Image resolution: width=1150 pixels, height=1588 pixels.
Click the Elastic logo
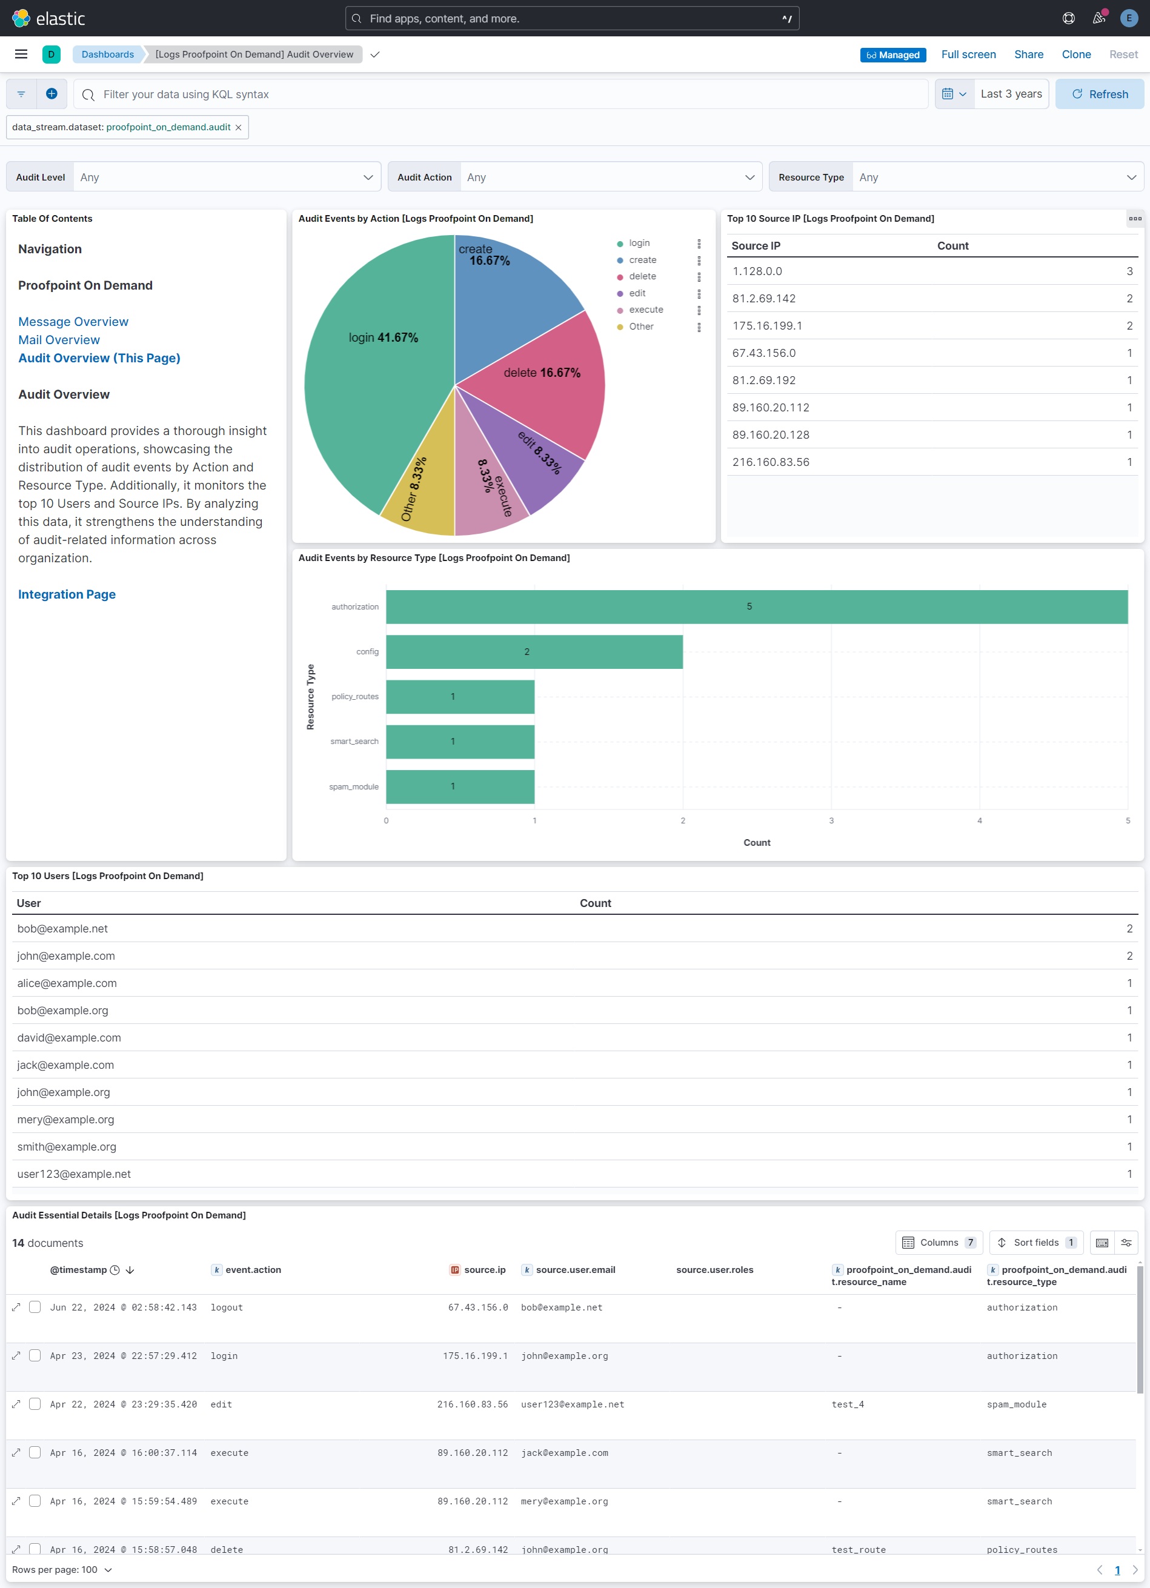[48, 18]
